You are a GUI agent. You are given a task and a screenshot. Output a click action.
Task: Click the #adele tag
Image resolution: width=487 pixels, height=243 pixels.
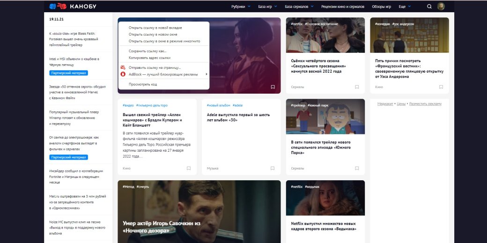click(237, 105)
